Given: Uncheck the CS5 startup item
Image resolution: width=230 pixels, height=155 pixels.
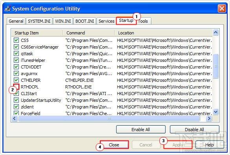Looking at the screenshot, I should [x=16, y=40].
